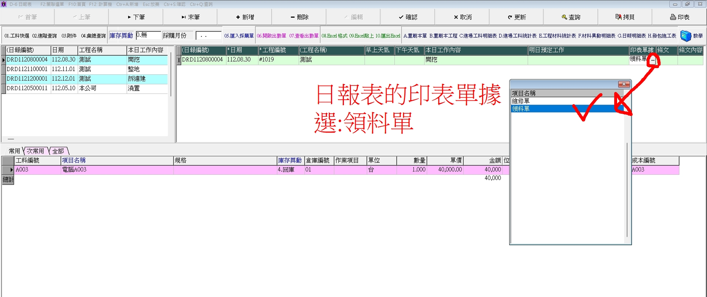Click the 01 warehouse number cell
This screenshot has height=297, width=707.
[x=319, y=170]
